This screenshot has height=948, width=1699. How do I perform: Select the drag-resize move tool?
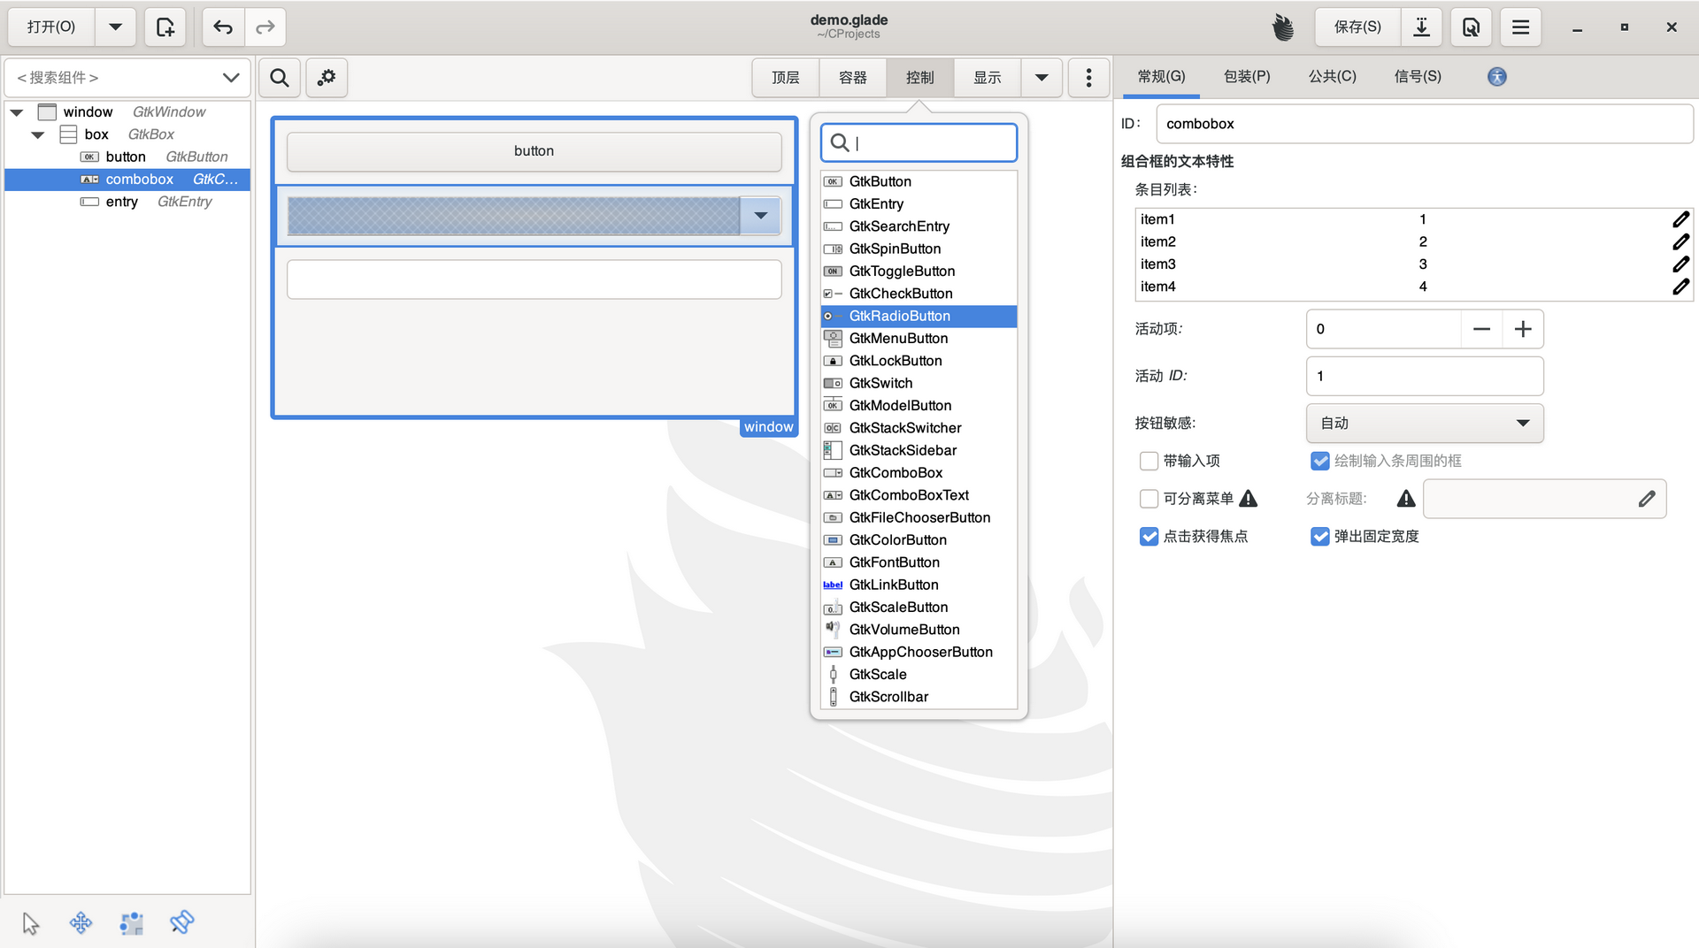81,923
